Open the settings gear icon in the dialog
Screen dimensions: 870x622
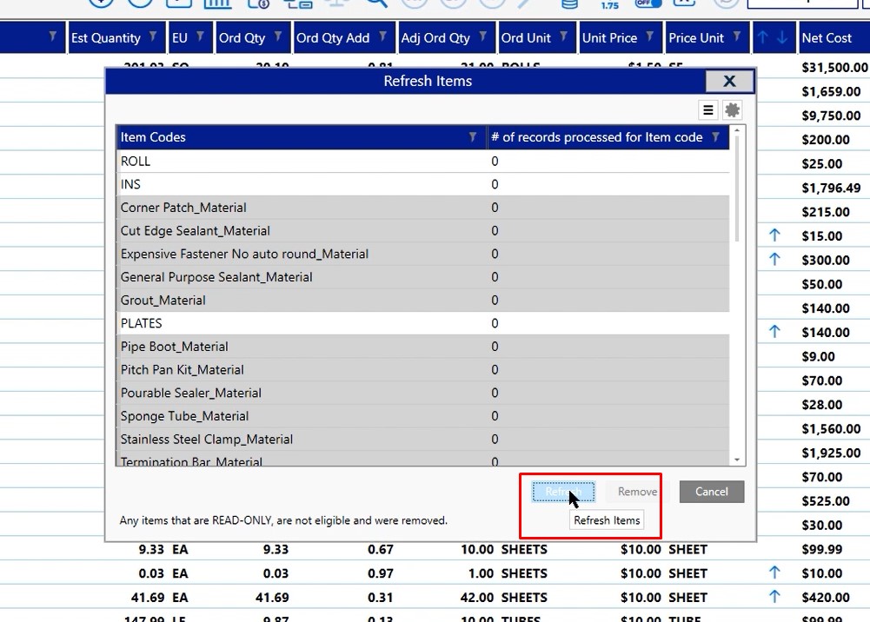click(731, 109)
